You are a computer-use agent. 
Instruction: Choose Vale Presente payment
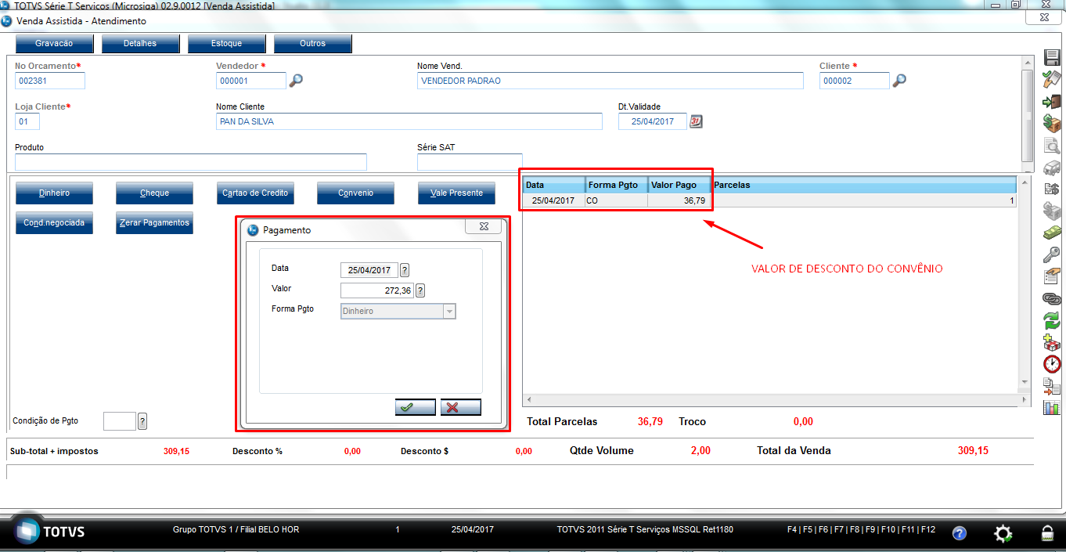456,193
